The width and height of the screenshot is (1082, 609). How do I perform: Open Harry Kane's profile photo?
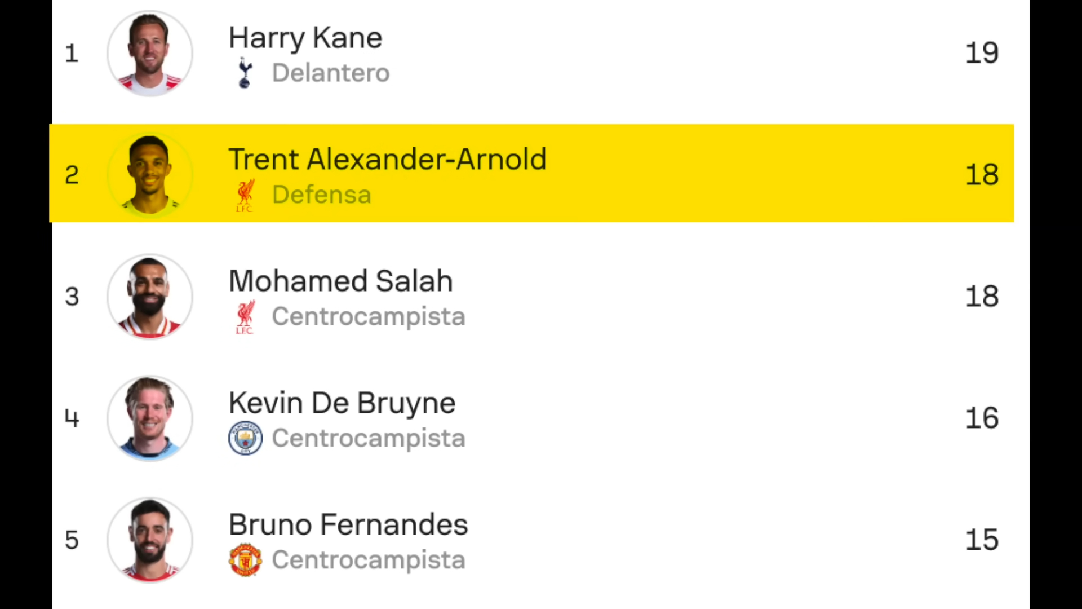150,53
